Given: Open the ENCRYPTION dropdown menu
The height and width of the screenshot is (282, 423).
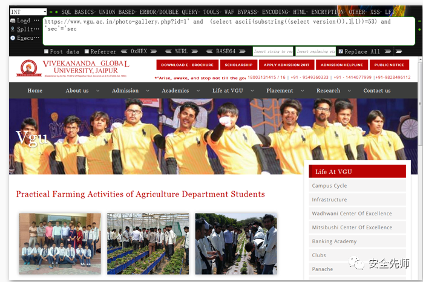Looking at the screenshot, I should 328,12.
